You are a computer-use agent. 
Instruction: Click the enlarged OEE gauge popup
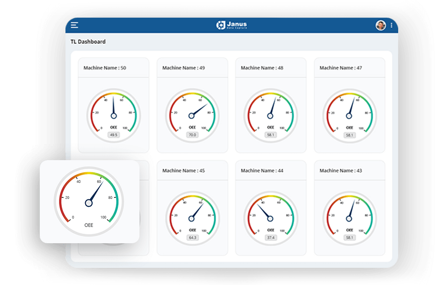click(x=89, y=201)
